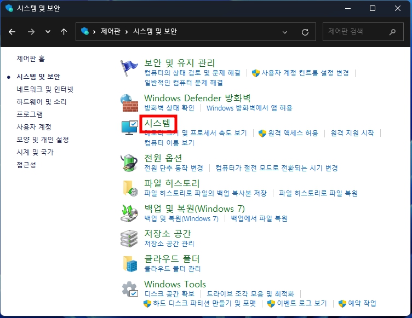Click 컴퓨터가 절전 모드로 전환되는 시기 변경
The image size is (412, 318).
coord(277,168)
